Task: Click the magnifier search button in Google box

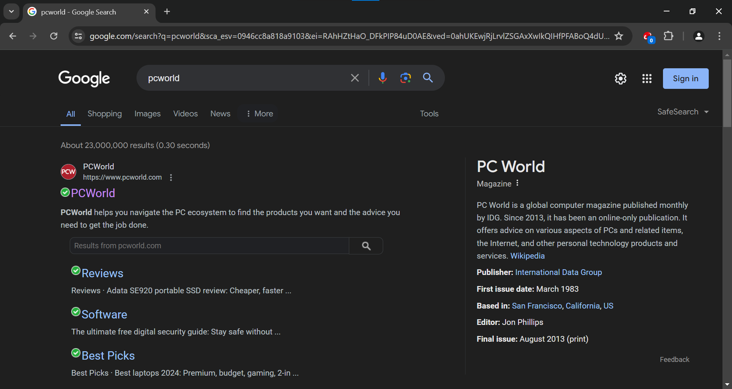Action: click(428, 78)
